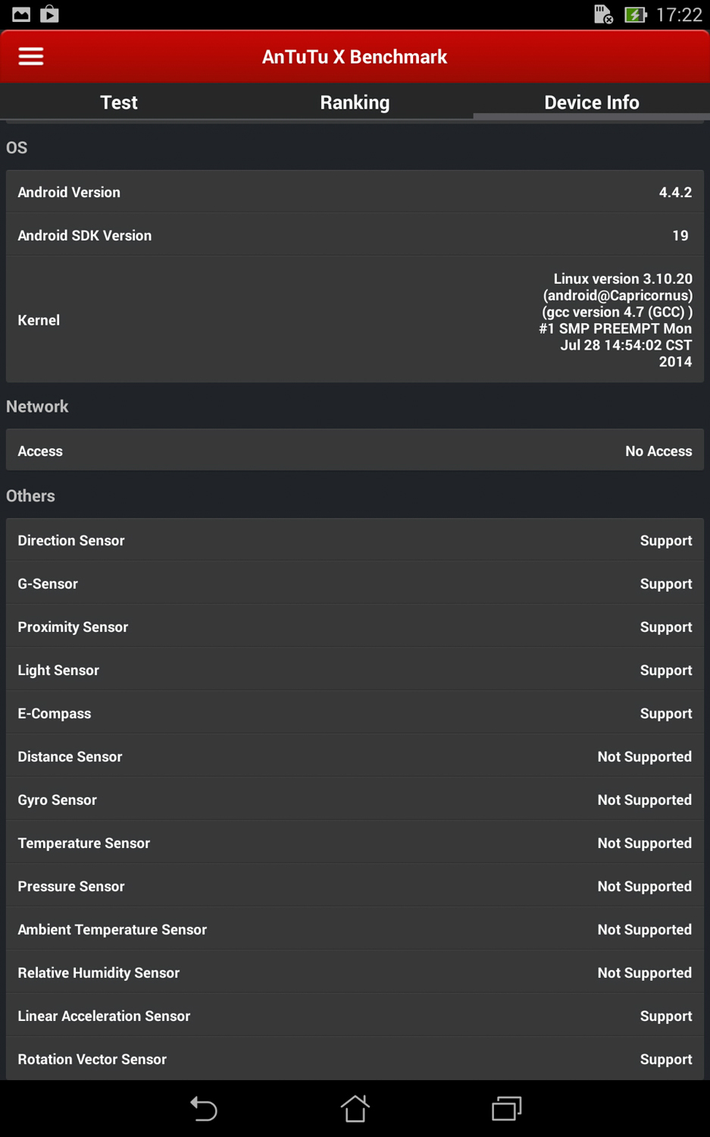
Task: Tap the E-Compass row
Action: coord(355,713)
